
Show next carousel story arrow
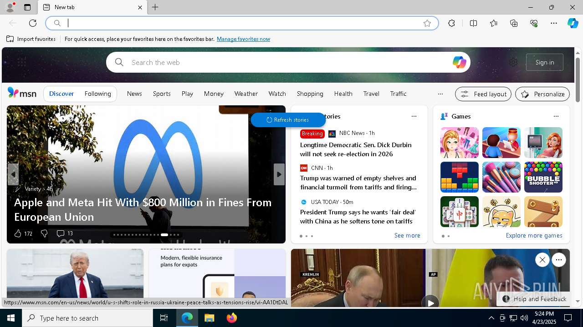(279, 174)
